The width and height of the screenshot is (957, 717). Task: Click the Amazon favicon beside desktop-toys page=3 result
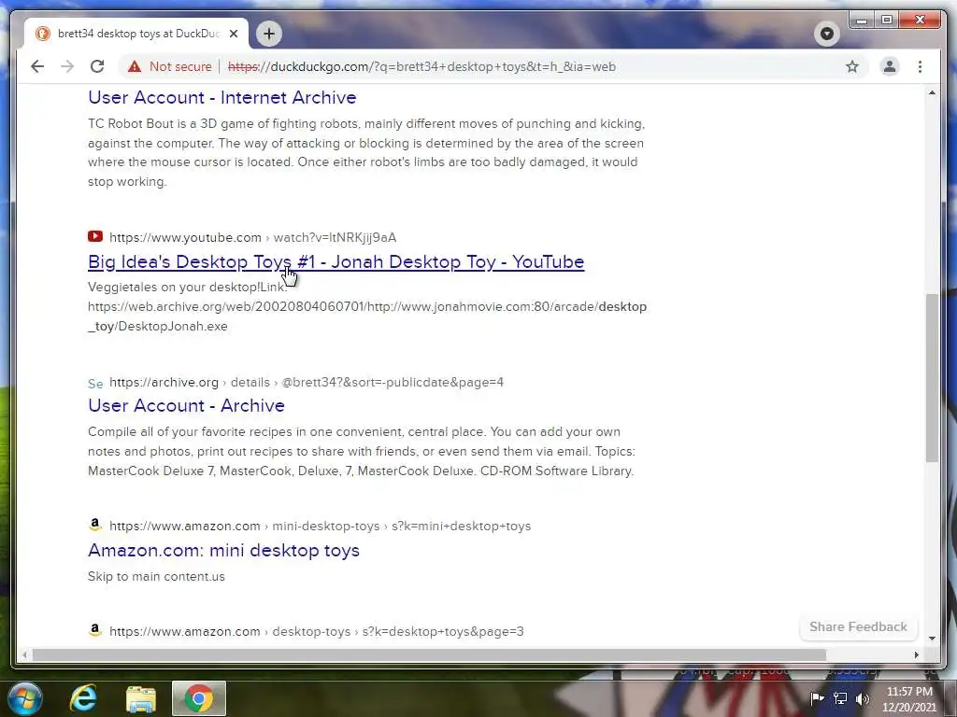pyautogui.click(x=95, y=630)
